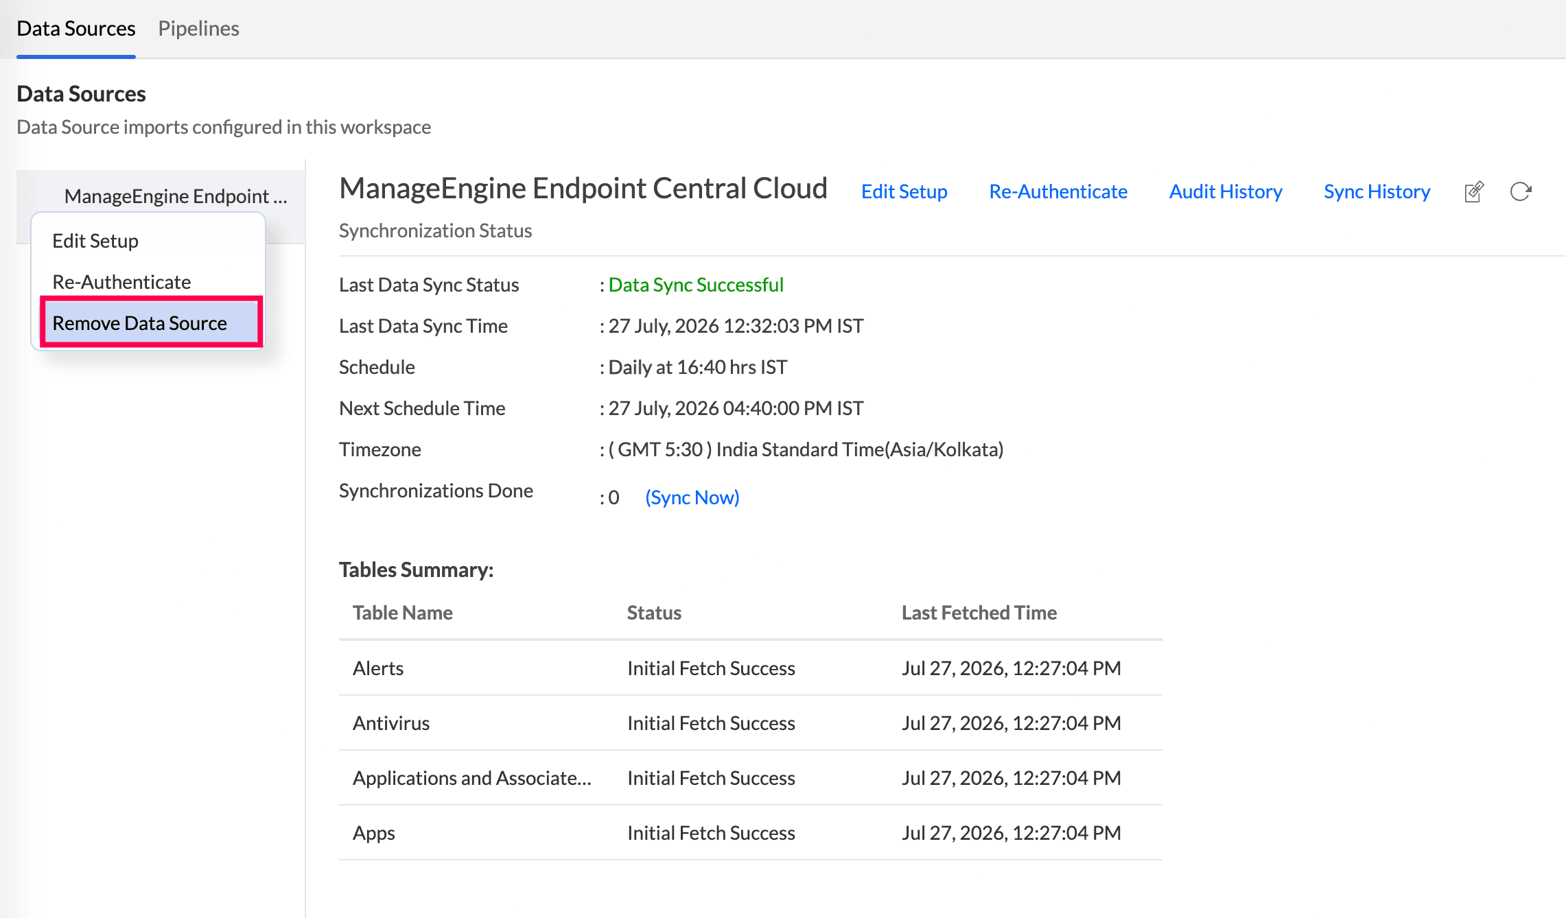Click the Applications and Associate... table name

pyautogui.click(x=472, y=778)
